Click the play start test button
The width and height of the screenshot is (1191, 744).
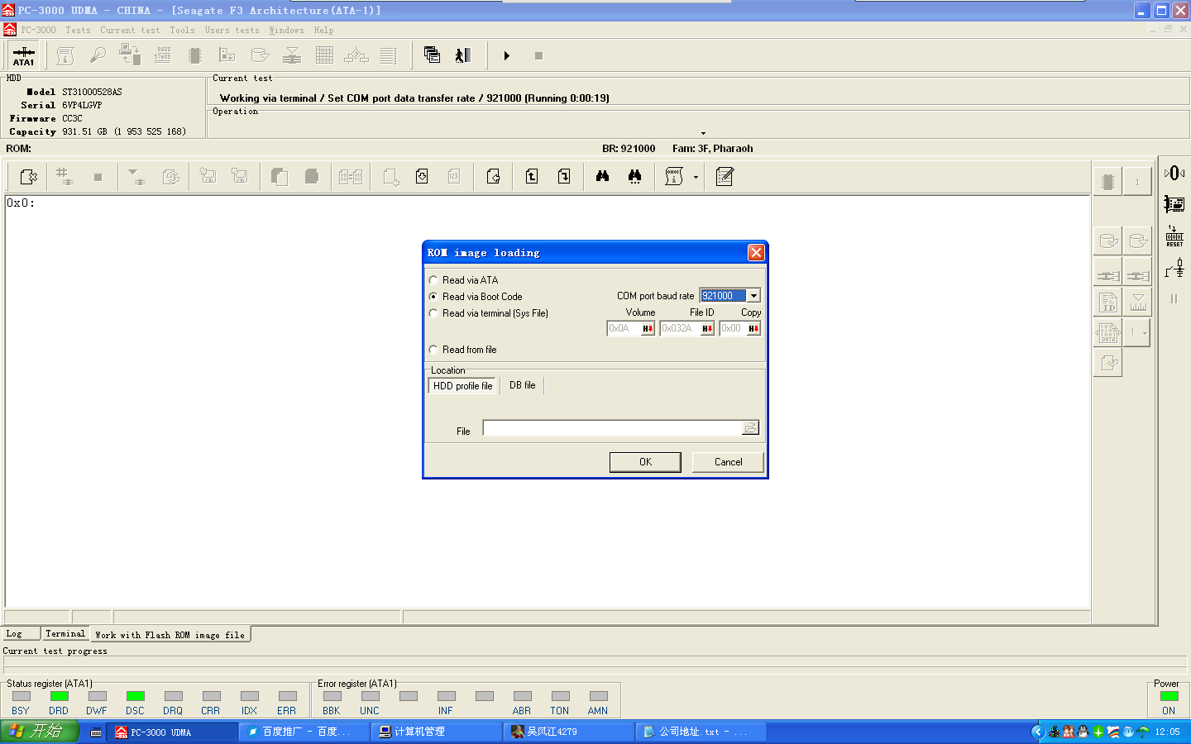coord(506,55)
